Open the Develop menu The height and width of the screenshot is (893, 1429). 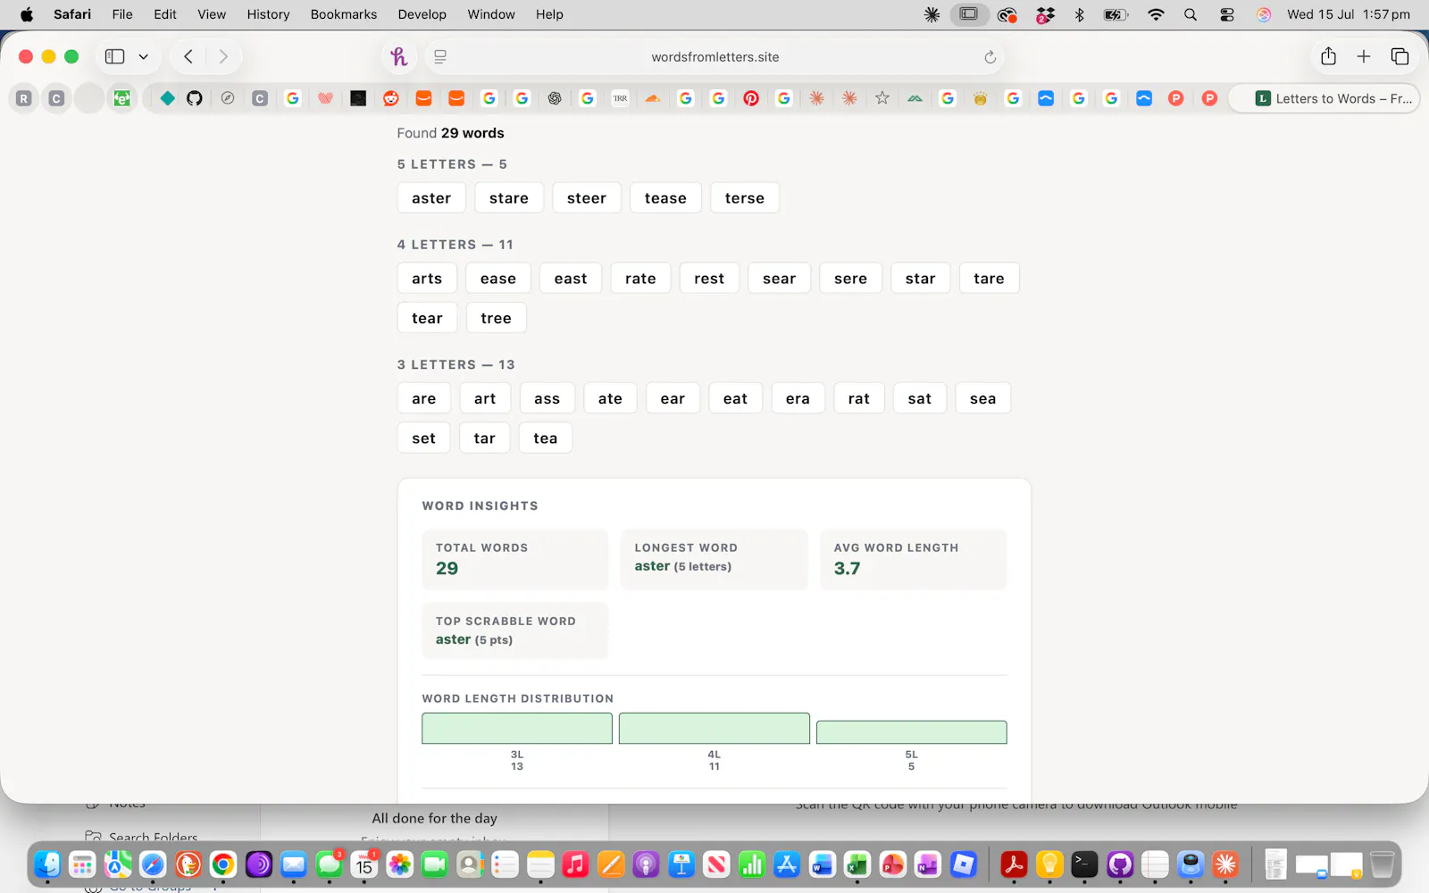pyautogui.click(x=422, y=14)
